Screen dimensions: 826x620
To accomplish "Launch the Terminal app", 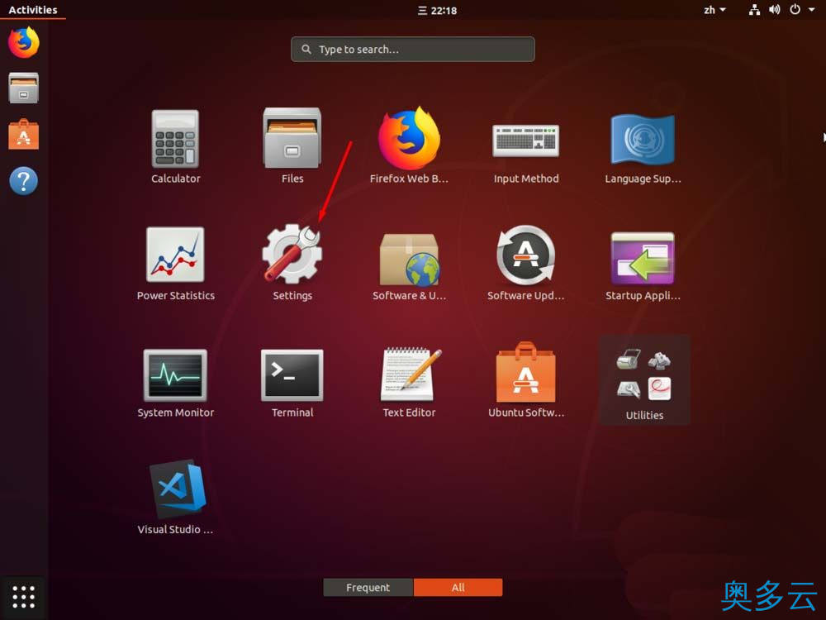I will click(292, 384).
